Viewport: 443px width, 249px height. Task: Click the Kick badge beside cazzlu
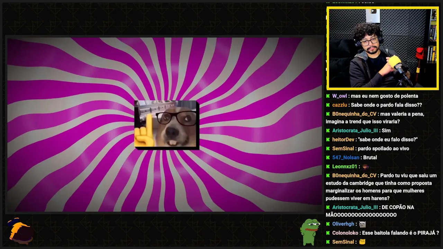[328, 105]
